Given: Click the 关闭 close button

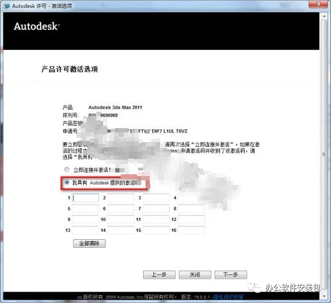Looking at the screenshot, I should (195, 274).
